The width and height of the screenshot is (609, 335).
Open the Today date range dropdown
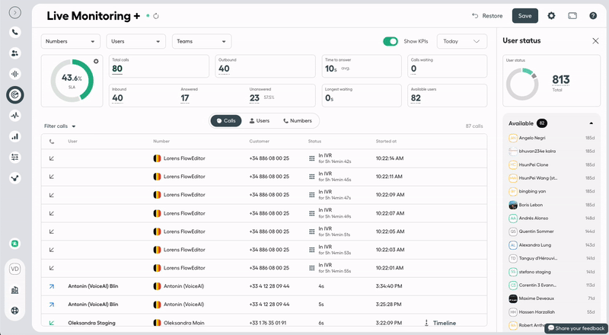click(463, 41)
